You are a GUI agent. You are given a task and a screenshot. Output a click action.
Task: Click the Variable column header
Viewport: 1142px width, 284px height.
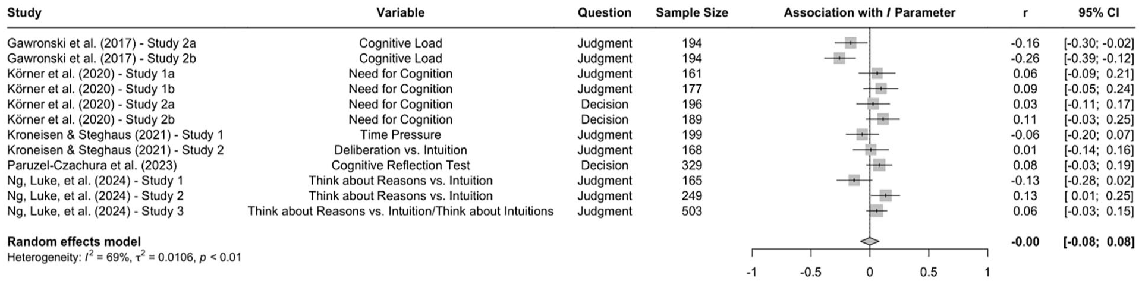pyautogui.click(x=400, y=12)
